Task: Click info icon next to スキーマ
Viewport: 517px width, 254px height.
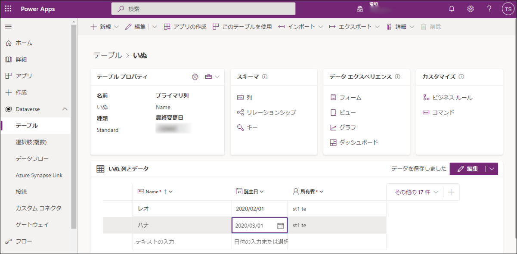Action: coord(265,77)
